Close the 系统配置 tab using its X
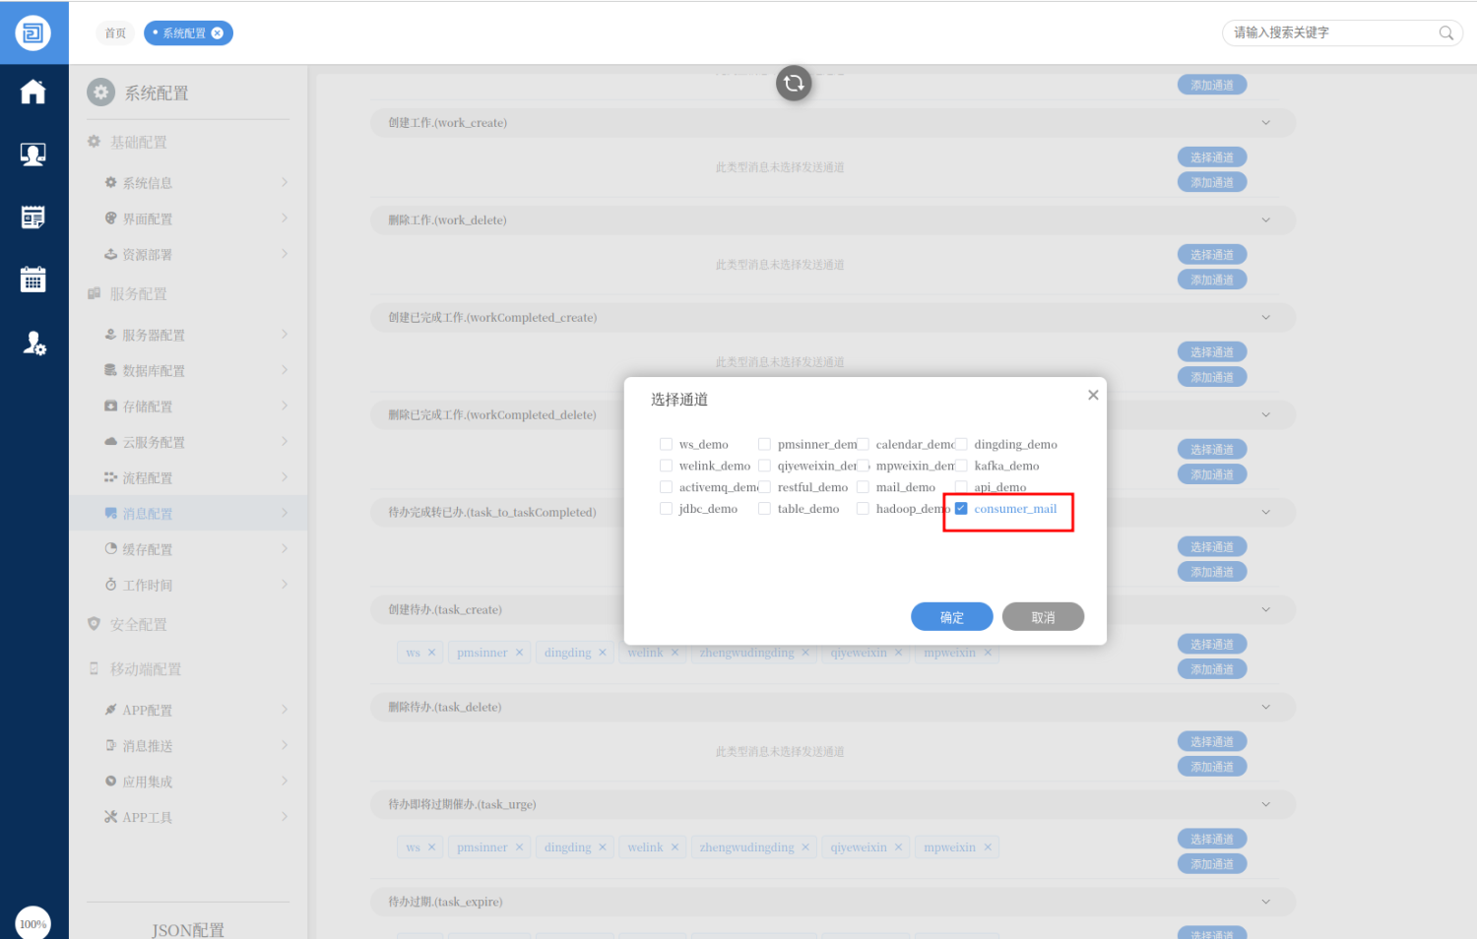 click(x=218, y=33)
